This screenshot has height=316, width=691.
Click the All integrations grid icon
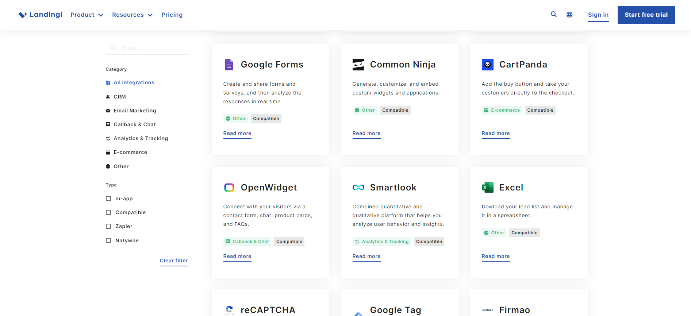click(x=108, y=83)
